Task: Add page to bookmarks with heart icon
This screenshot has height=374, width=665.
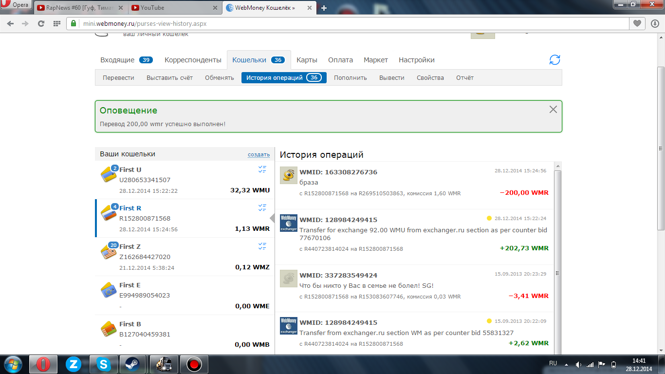Action: (637, 23)
